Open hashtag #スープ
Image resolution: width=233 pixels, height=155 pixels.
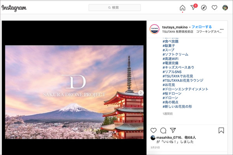tap(169, 50)
